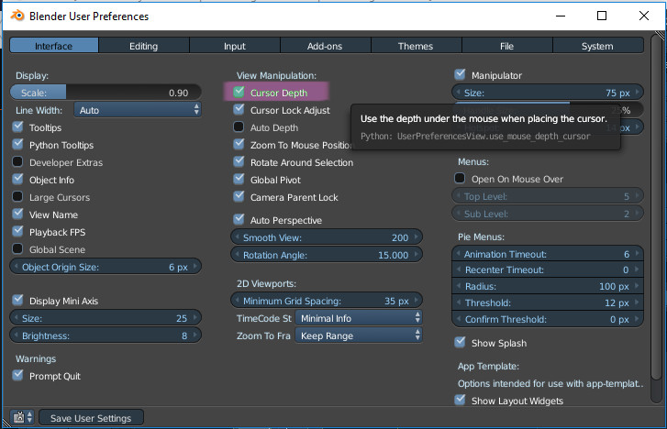
Task: Go to the Add-ons tab
Action: pyautogui.click(x=325, y=46)
